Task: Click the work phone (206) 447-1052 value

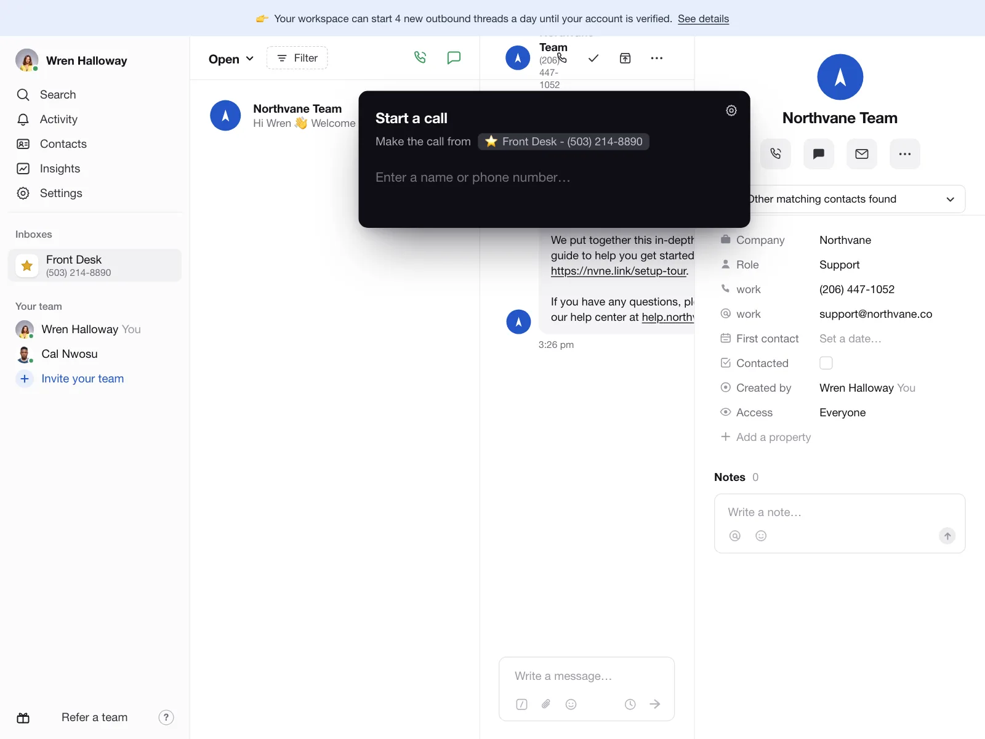Action: 857,289
